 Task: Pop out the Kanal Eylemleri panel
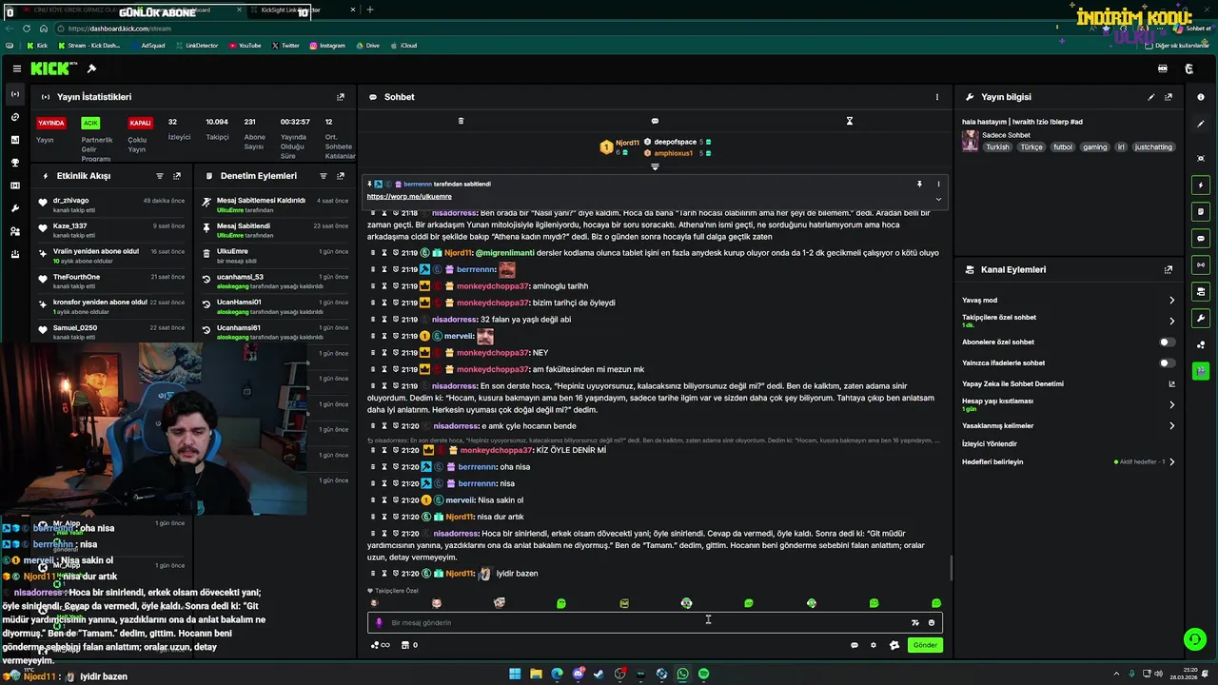pos(1169,270)
